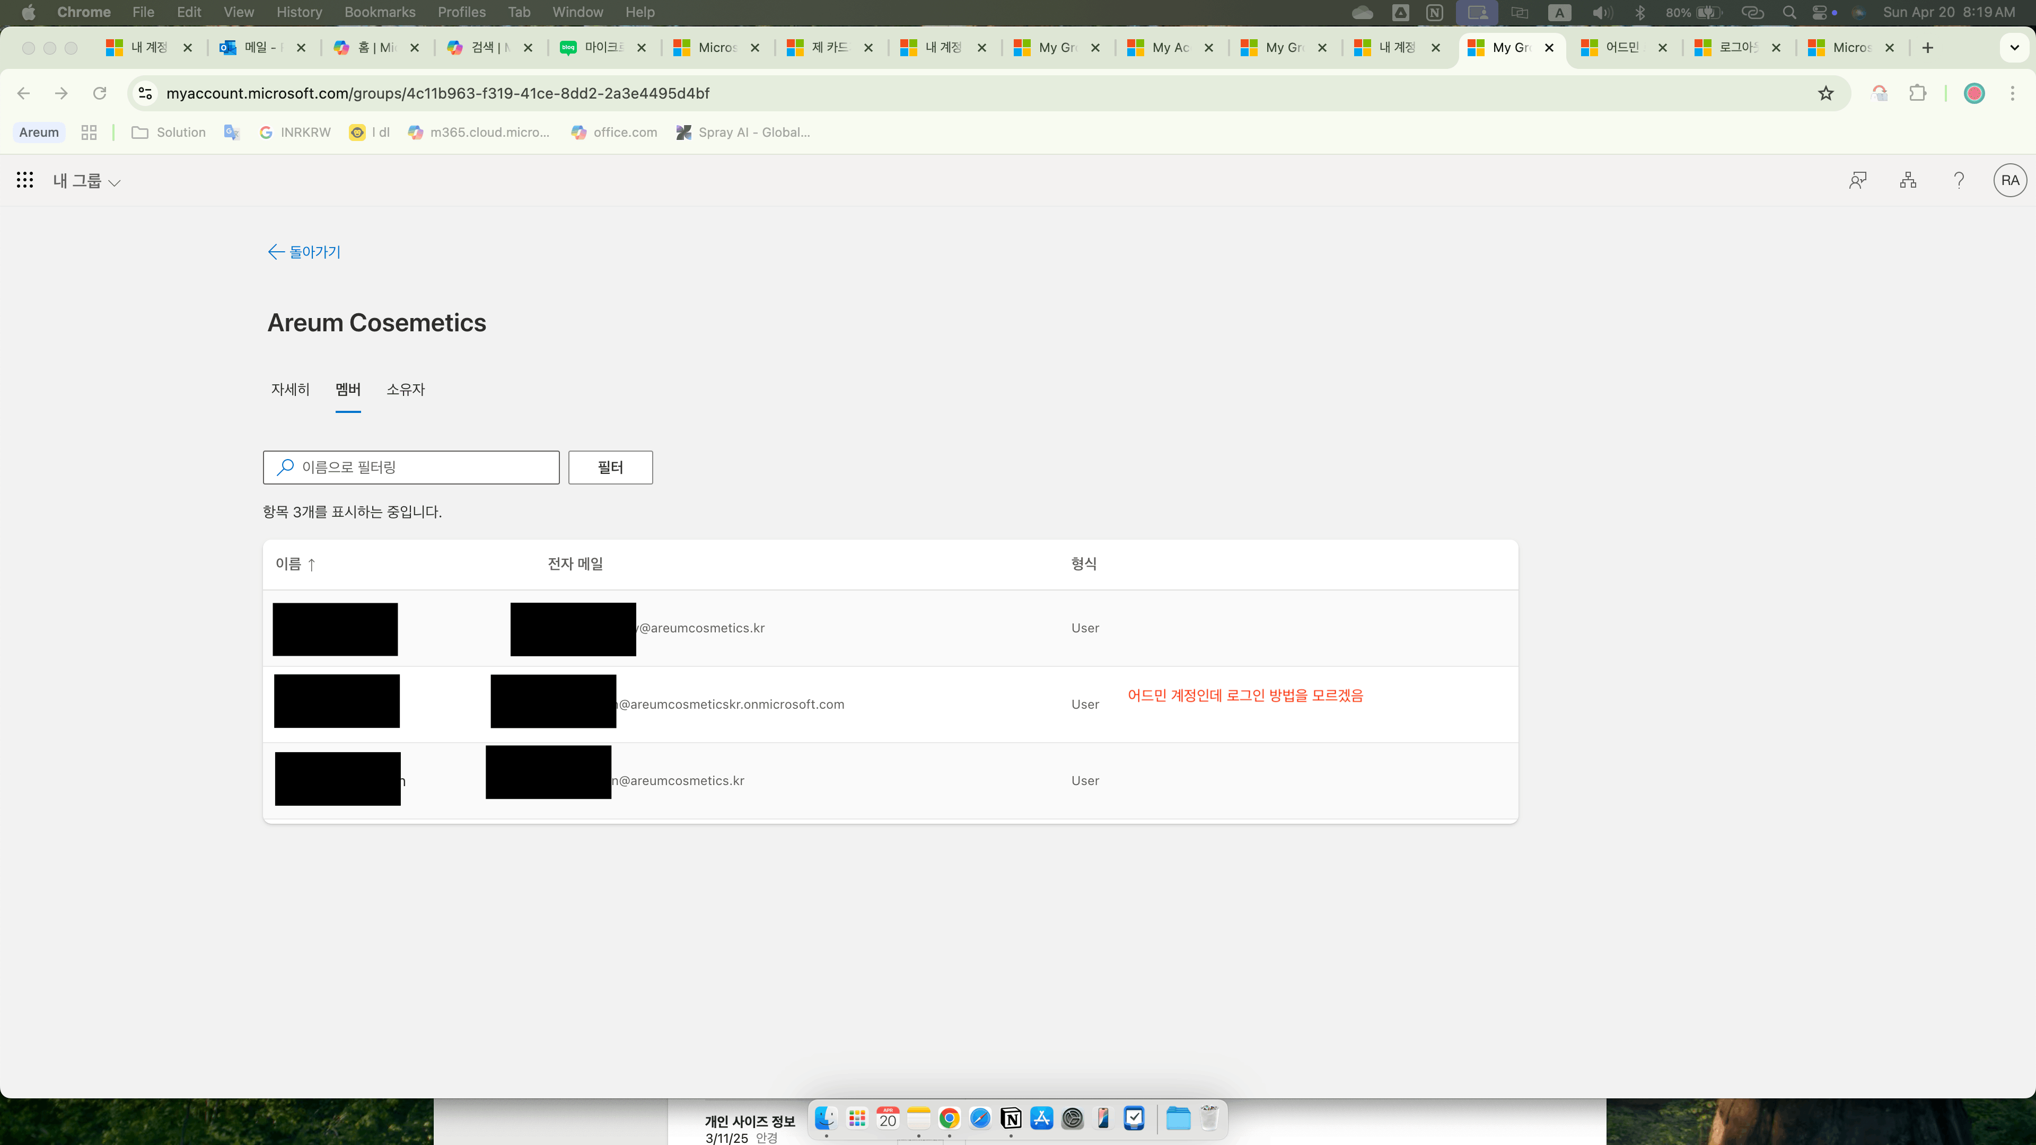Open a new browser tab
Image resolution: width=2036 pixels, height=1145 pixels.
point(1928,48)
